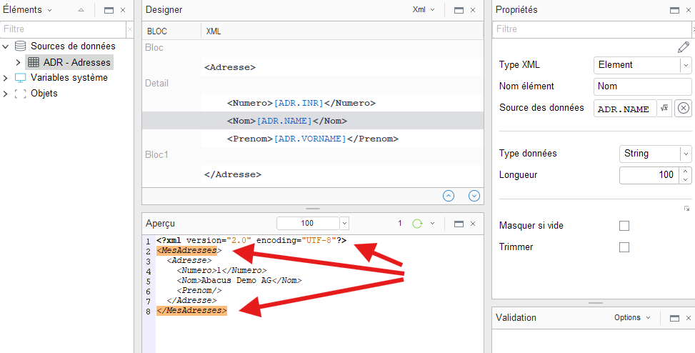This screenshot has width=695, height=353.
Task: Select the Objets tree item
Action: (44, 94)
